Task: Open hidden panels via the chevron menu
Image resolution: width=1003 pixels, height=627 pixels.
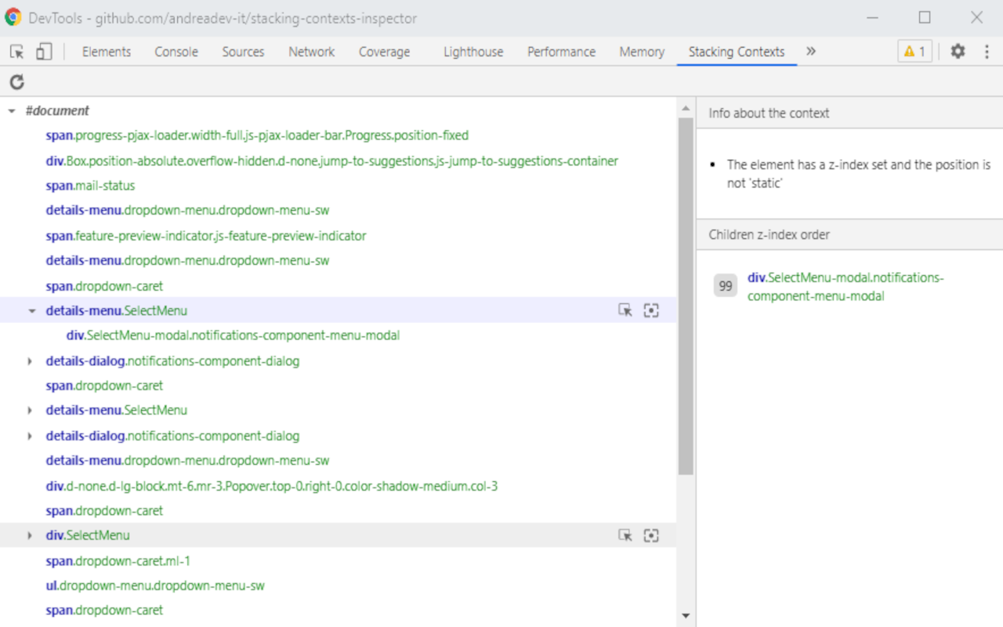Action: pos(811,51)
